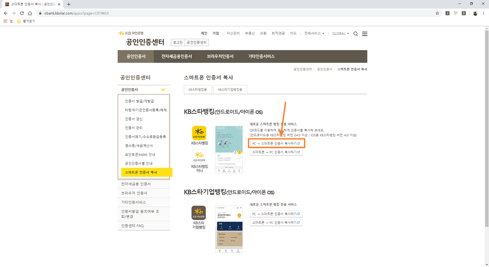Viewport: 489px width, 267px height.
Task: Open 영수증/세금계산서 sidebar link
Action: 139,146
